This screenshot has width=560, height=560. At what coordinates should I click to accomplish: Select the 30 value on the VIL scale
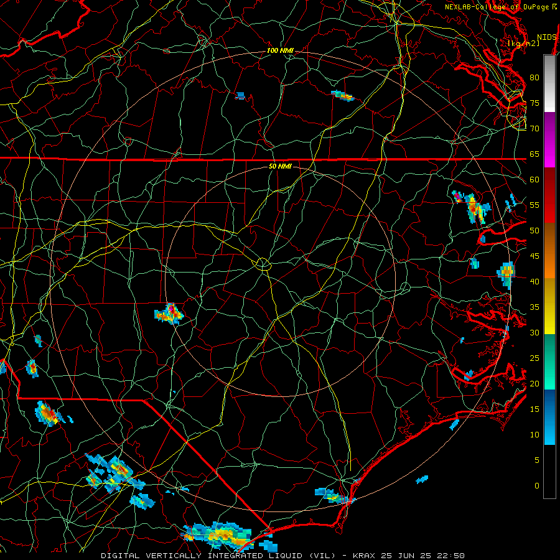(534, 332)
